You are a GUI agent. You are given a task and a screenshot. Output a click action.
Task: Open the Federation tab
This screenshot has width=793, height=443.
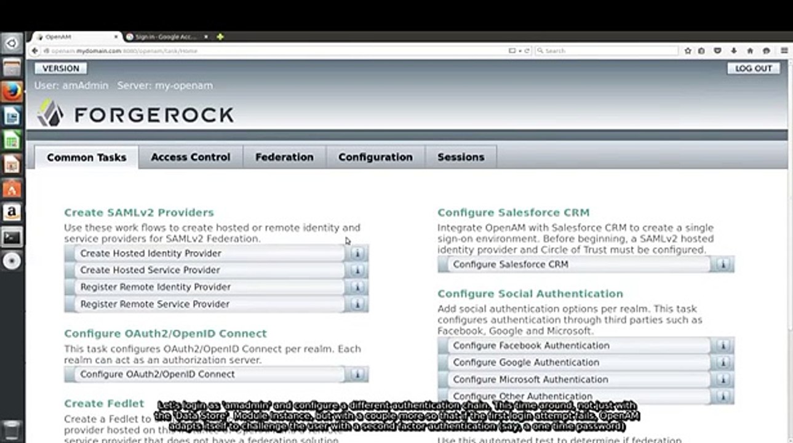[x=284, y=158]
